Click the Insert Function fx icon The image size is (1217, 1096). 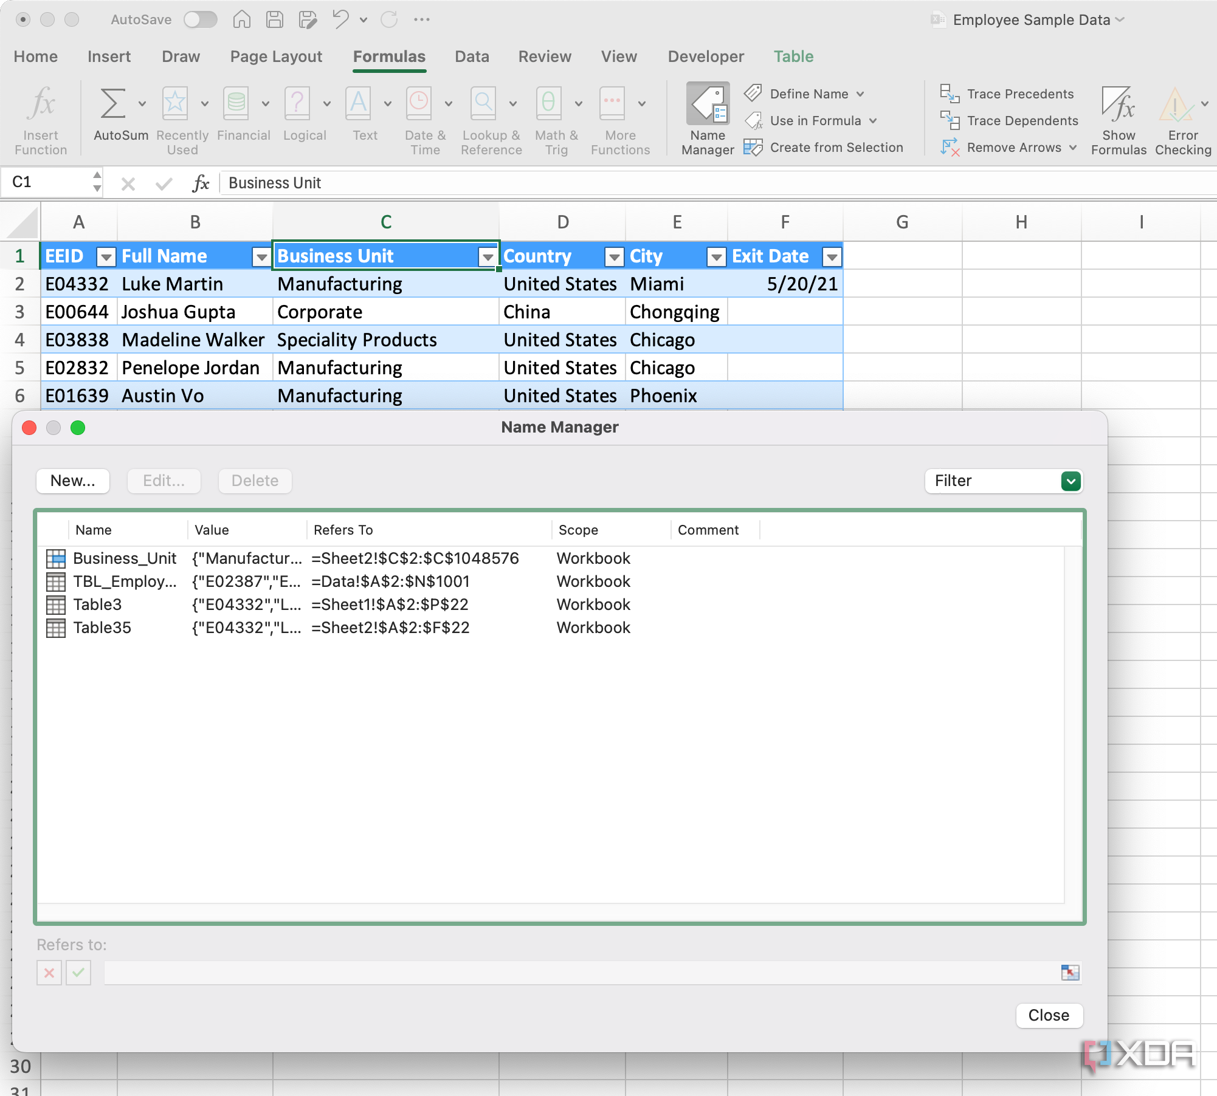click(x=41, y=103)
